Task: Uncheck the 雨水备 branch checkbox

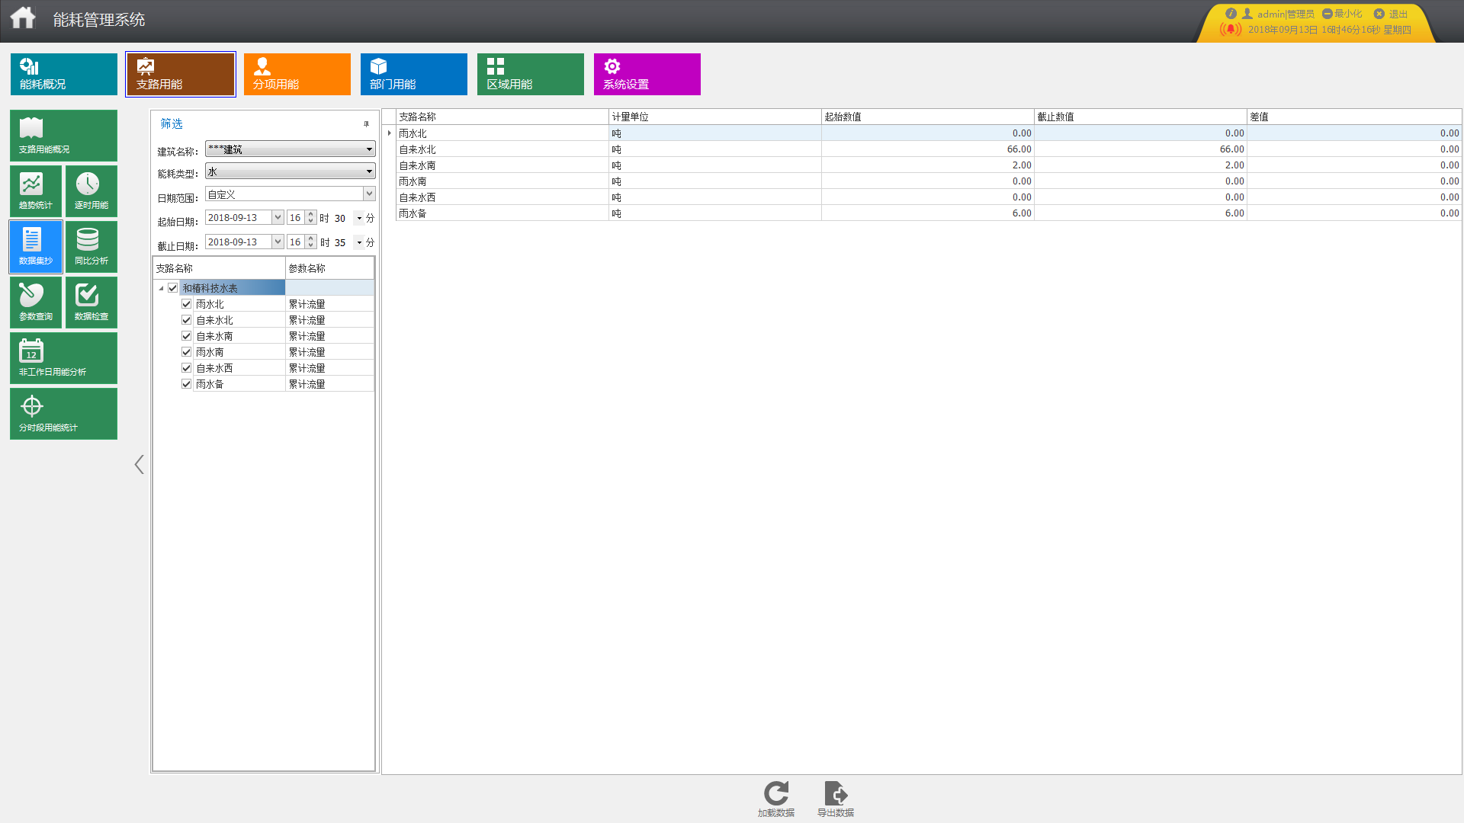Action: pos(186,384)
